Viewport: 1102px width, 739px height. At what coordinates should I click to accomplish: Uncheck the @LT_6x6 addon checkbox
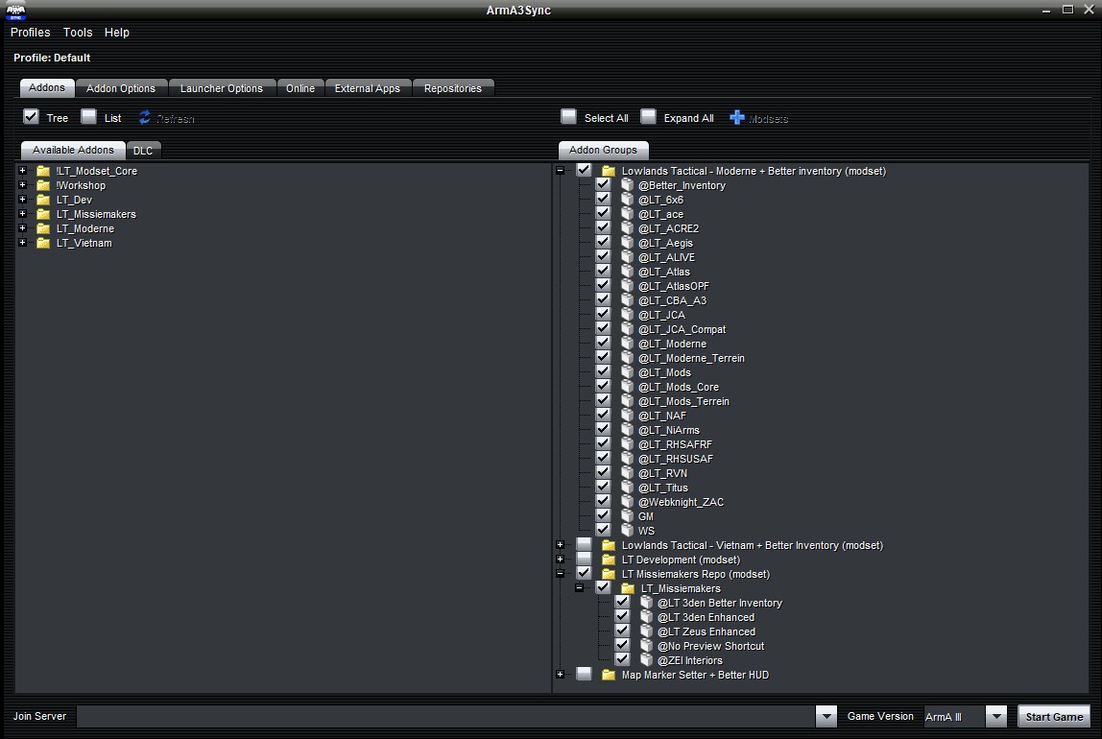(x=603, y=198)
